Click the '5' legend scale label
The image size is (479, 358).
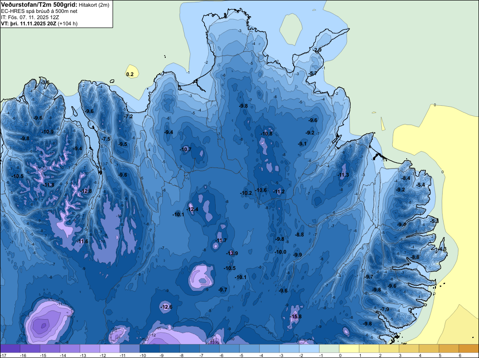[x=440, y=355]
